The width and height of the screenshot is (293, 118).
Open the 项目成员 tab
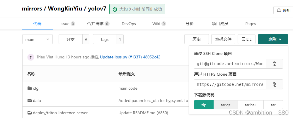point(220,24)
